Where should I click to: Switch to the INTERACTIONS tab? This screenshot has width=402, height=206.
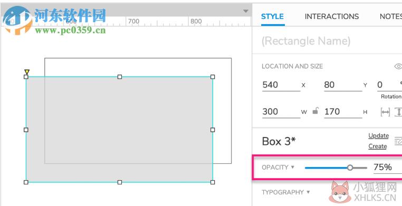[331, 16]
